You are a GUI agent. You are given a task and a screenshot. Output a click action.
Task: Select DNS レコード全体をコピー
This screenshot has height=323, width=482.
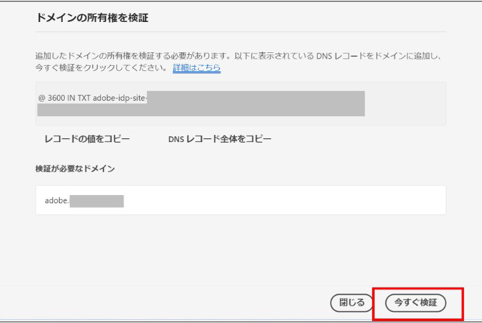[219, 139]
